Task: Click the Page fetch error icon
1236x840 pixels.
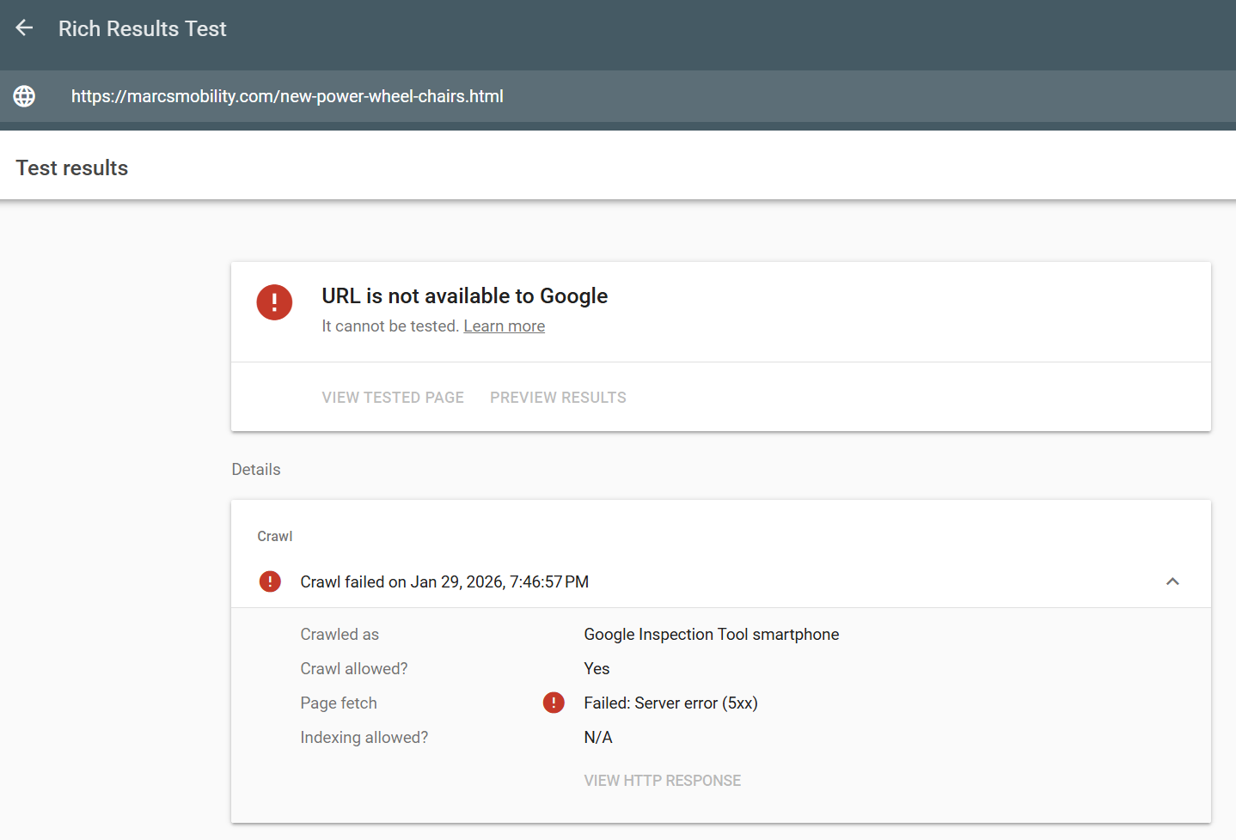Action: tap(554, 703)
